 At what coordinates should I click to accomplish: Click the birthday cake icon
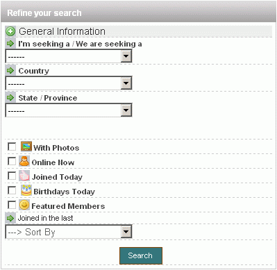point(26,190)
